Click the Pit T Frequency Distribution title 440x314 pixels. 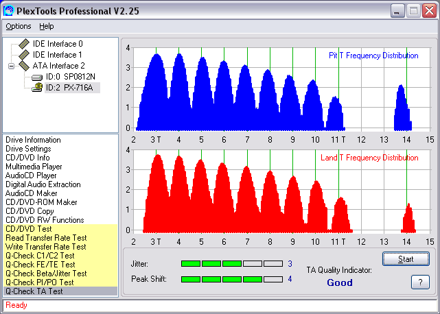373,56
